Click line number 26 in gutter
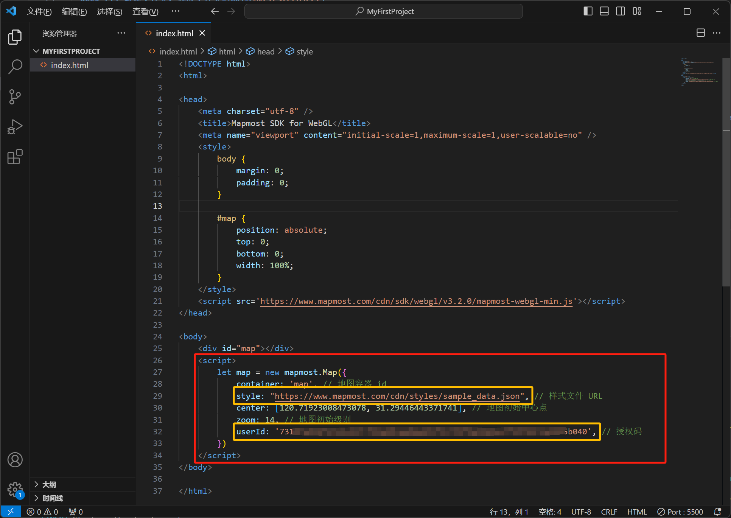 pyautogui.click(x=157, y=361)
